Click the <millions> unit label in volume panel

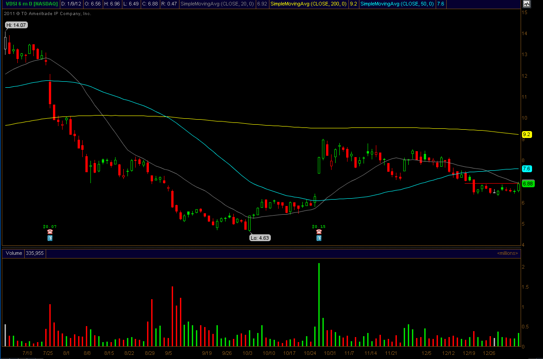(507, 253)
